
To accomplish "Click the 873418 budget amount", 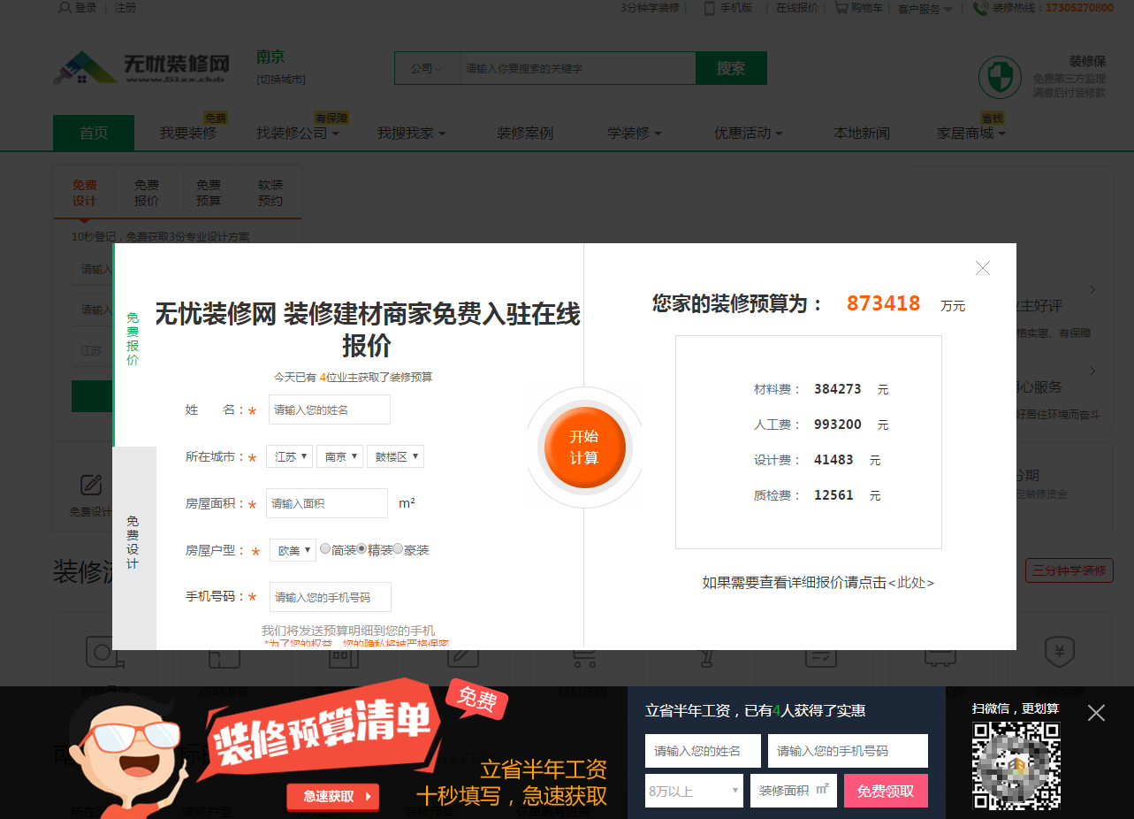I will point(883,303).
